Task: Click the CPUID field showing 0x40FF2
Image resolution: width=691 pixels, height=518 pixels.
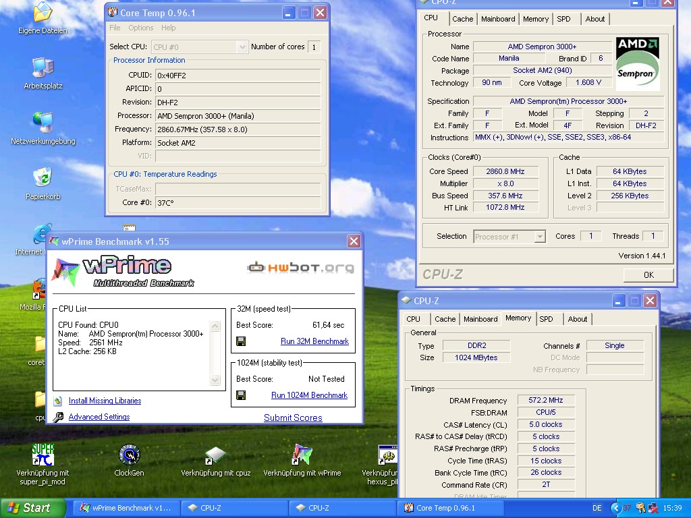Action: 238,76
